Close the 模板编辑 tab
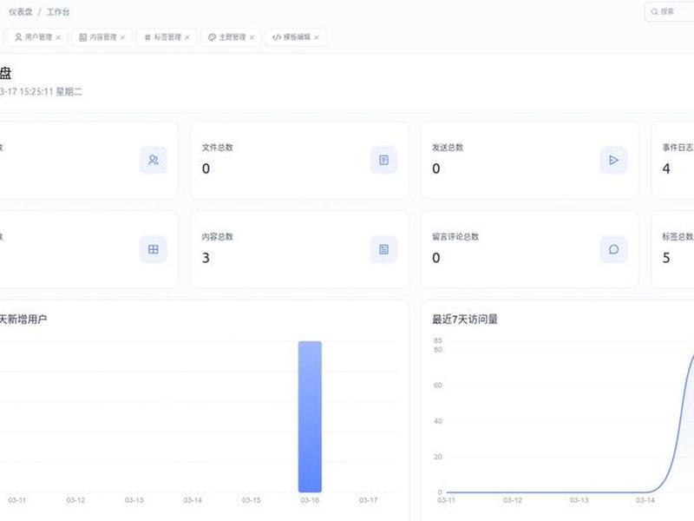This screenshot has height=521, width=694. (317, 37)
